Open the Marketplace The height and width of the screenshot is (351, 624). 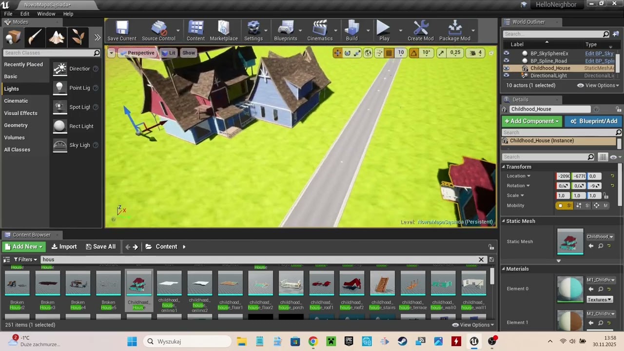224,31
